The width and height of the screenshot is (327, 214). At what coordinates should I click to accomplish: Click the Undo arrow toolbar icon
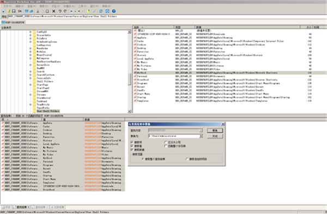click(60, 11)
